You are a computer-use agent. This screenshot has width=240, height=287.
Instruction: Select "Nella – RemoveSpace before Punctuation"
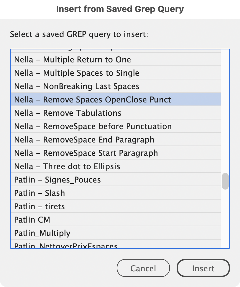[x=93, y=126]
